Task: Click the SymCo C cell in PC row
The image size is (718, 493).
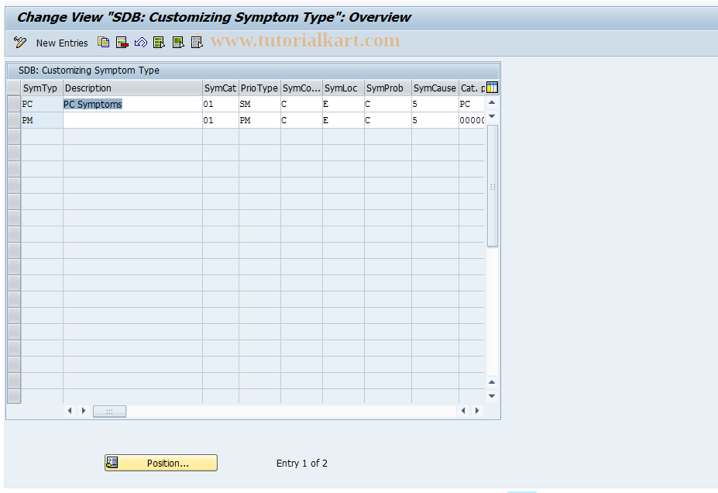Action: pyautogui.click(x=301, y=104)
